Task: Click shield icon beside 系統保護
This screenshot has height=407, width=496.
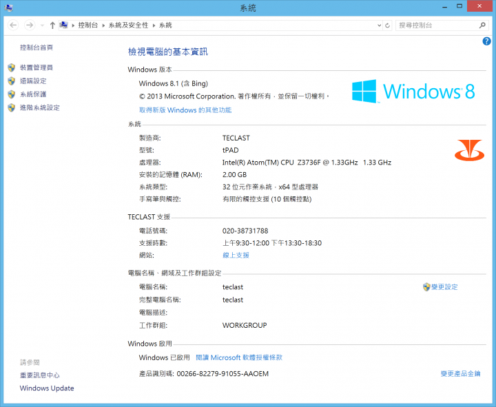Action: (12, 94)
